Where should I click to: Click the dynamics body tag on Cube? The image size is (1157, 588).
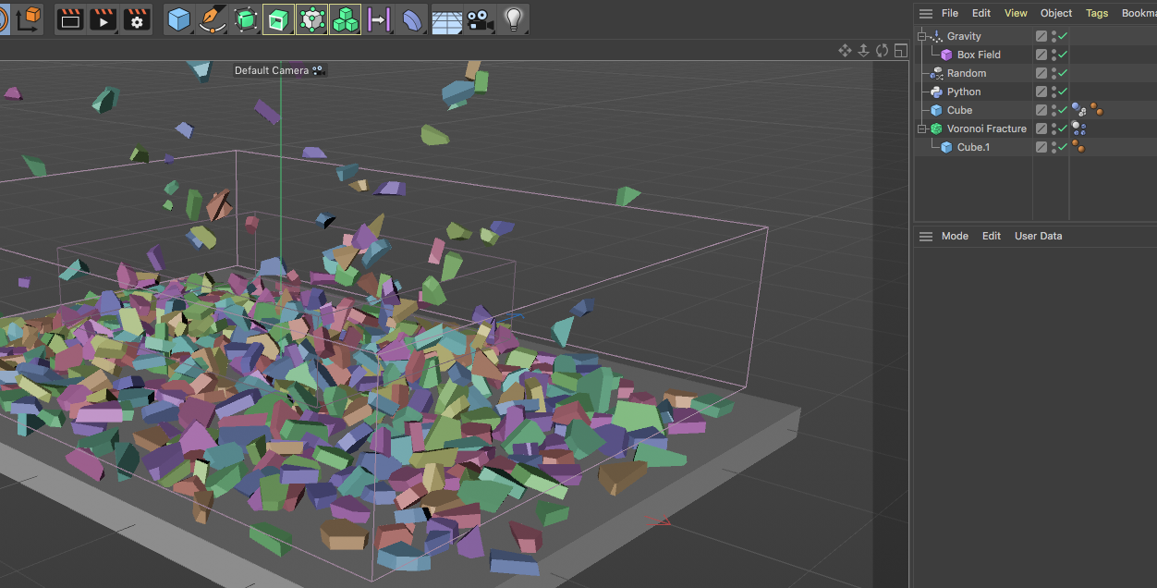tap(1078, 110)
